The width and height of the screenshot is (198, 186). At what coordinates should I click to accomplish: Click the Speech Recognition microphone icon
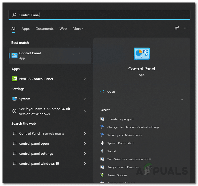click(102, 143)
